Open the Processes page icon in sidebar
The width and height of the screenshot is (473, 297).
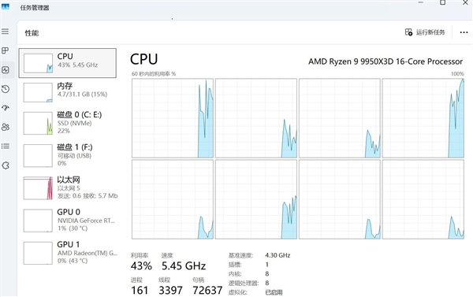coord(6,50)
